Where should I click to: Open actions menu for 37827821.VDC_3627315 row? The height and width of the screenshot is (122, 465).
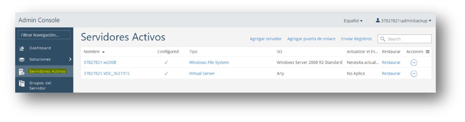(x=414, y=74)
